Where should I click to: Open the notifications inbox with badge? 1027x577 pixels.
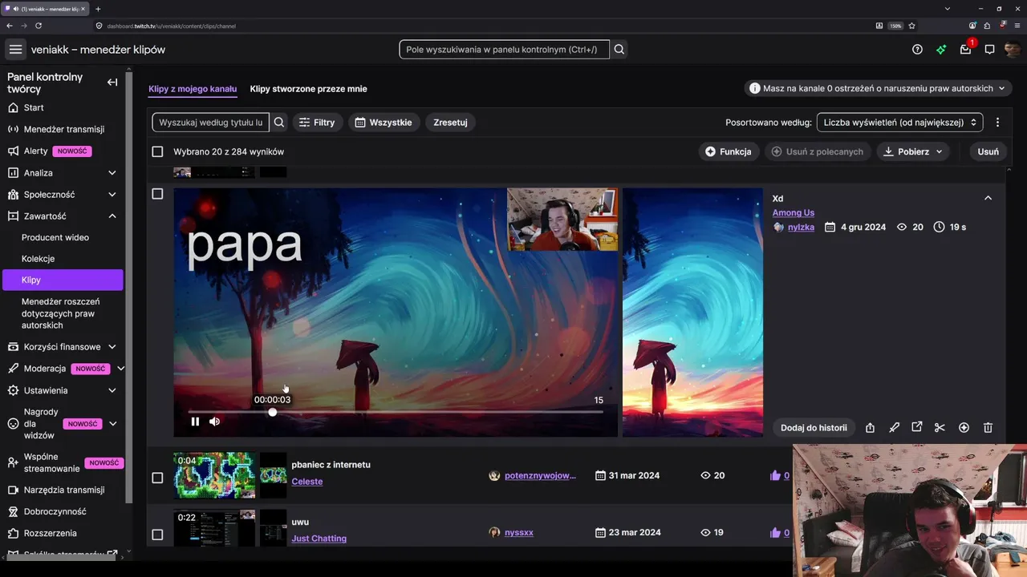966,49
